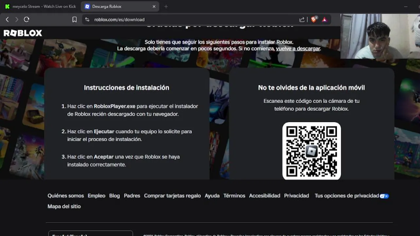Click the bold 'Aceptar' text

(104, 157)
